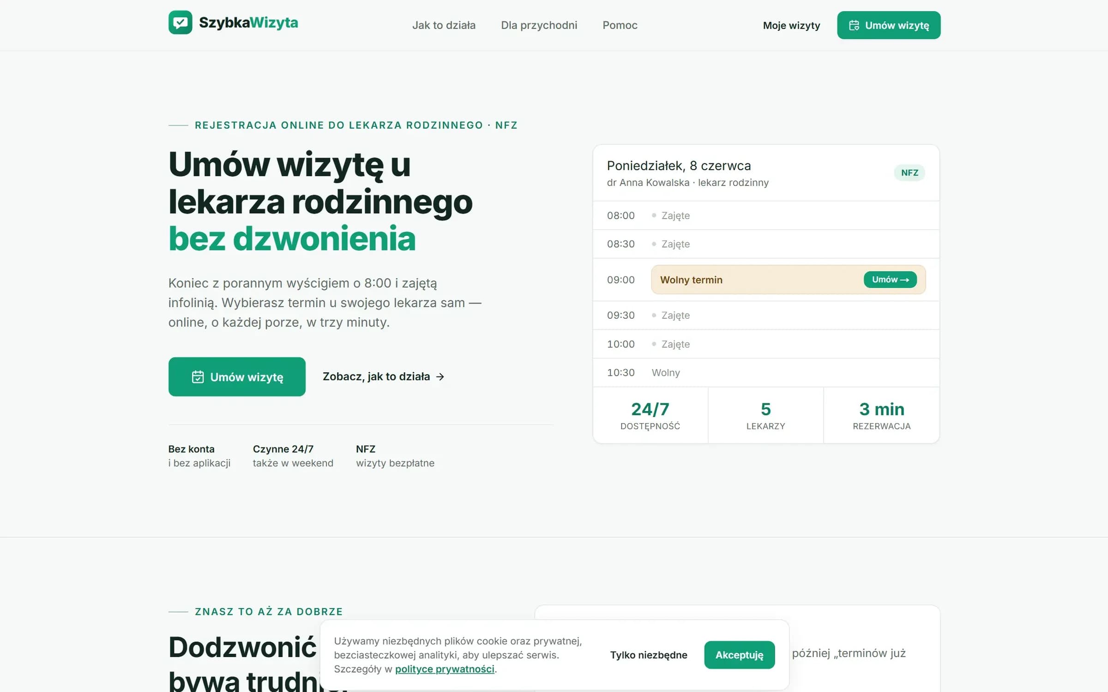
Task: Book the 09:00 slot with Umów button
Action: pos(890,280)
